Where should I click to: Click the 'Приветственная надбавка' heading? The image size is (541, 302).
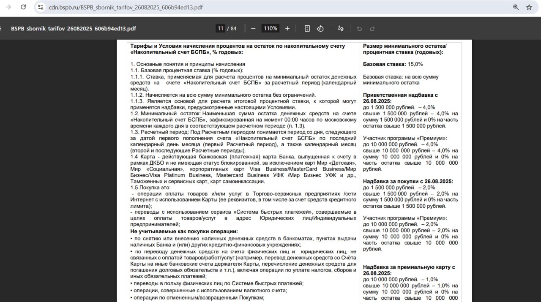coord(400,95)
